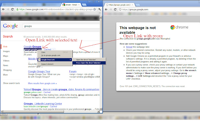Click the Chrome logo on the error page
The image size is (200, 125).
(x=179, y=27)
